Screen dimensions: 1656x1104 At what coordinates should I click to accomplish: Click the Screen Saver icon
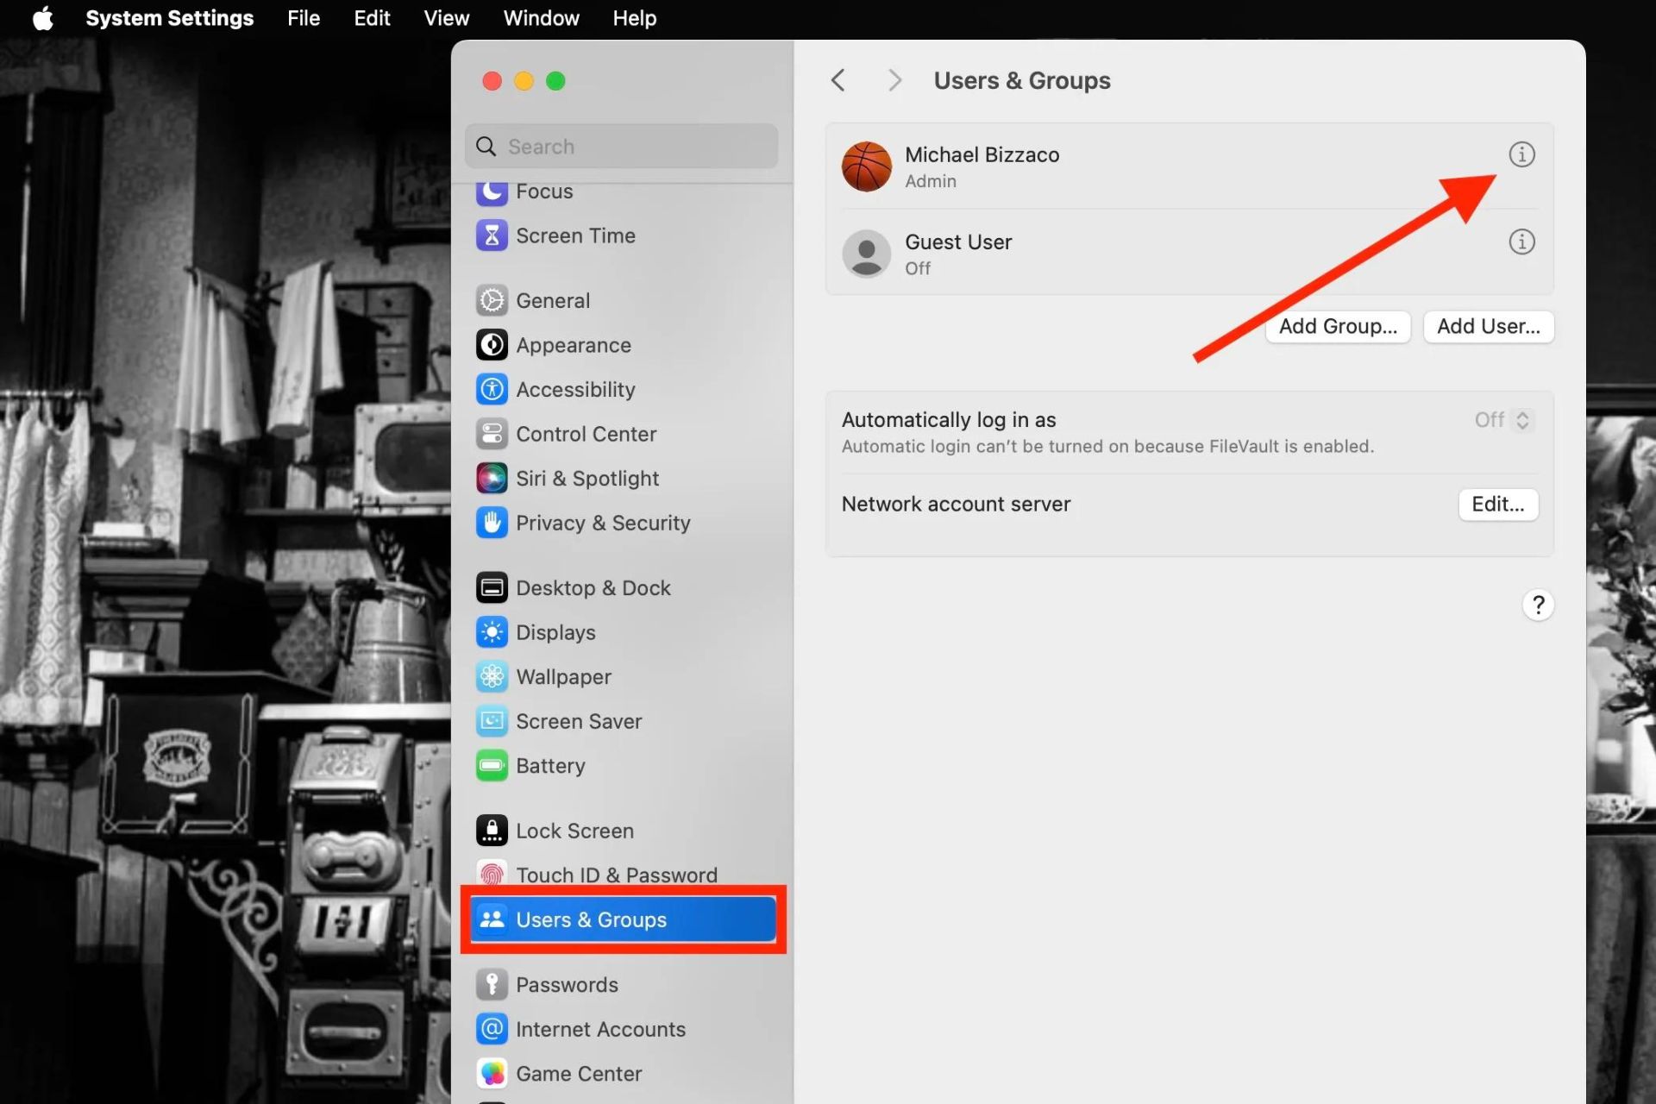click(492, 721)
